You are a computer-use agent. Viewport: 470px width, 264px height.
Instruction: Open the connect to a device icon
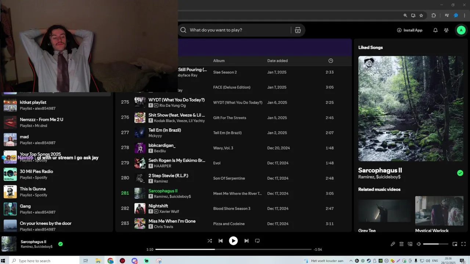(410, 244)
